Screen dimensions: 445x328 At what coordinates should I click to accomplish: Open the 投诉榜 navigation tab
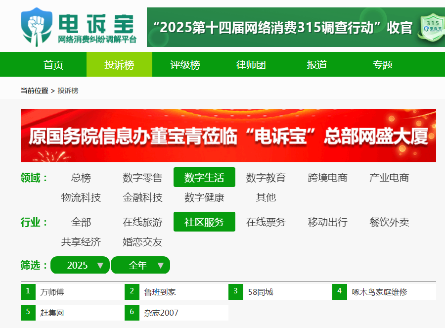(x=119, y=64)
